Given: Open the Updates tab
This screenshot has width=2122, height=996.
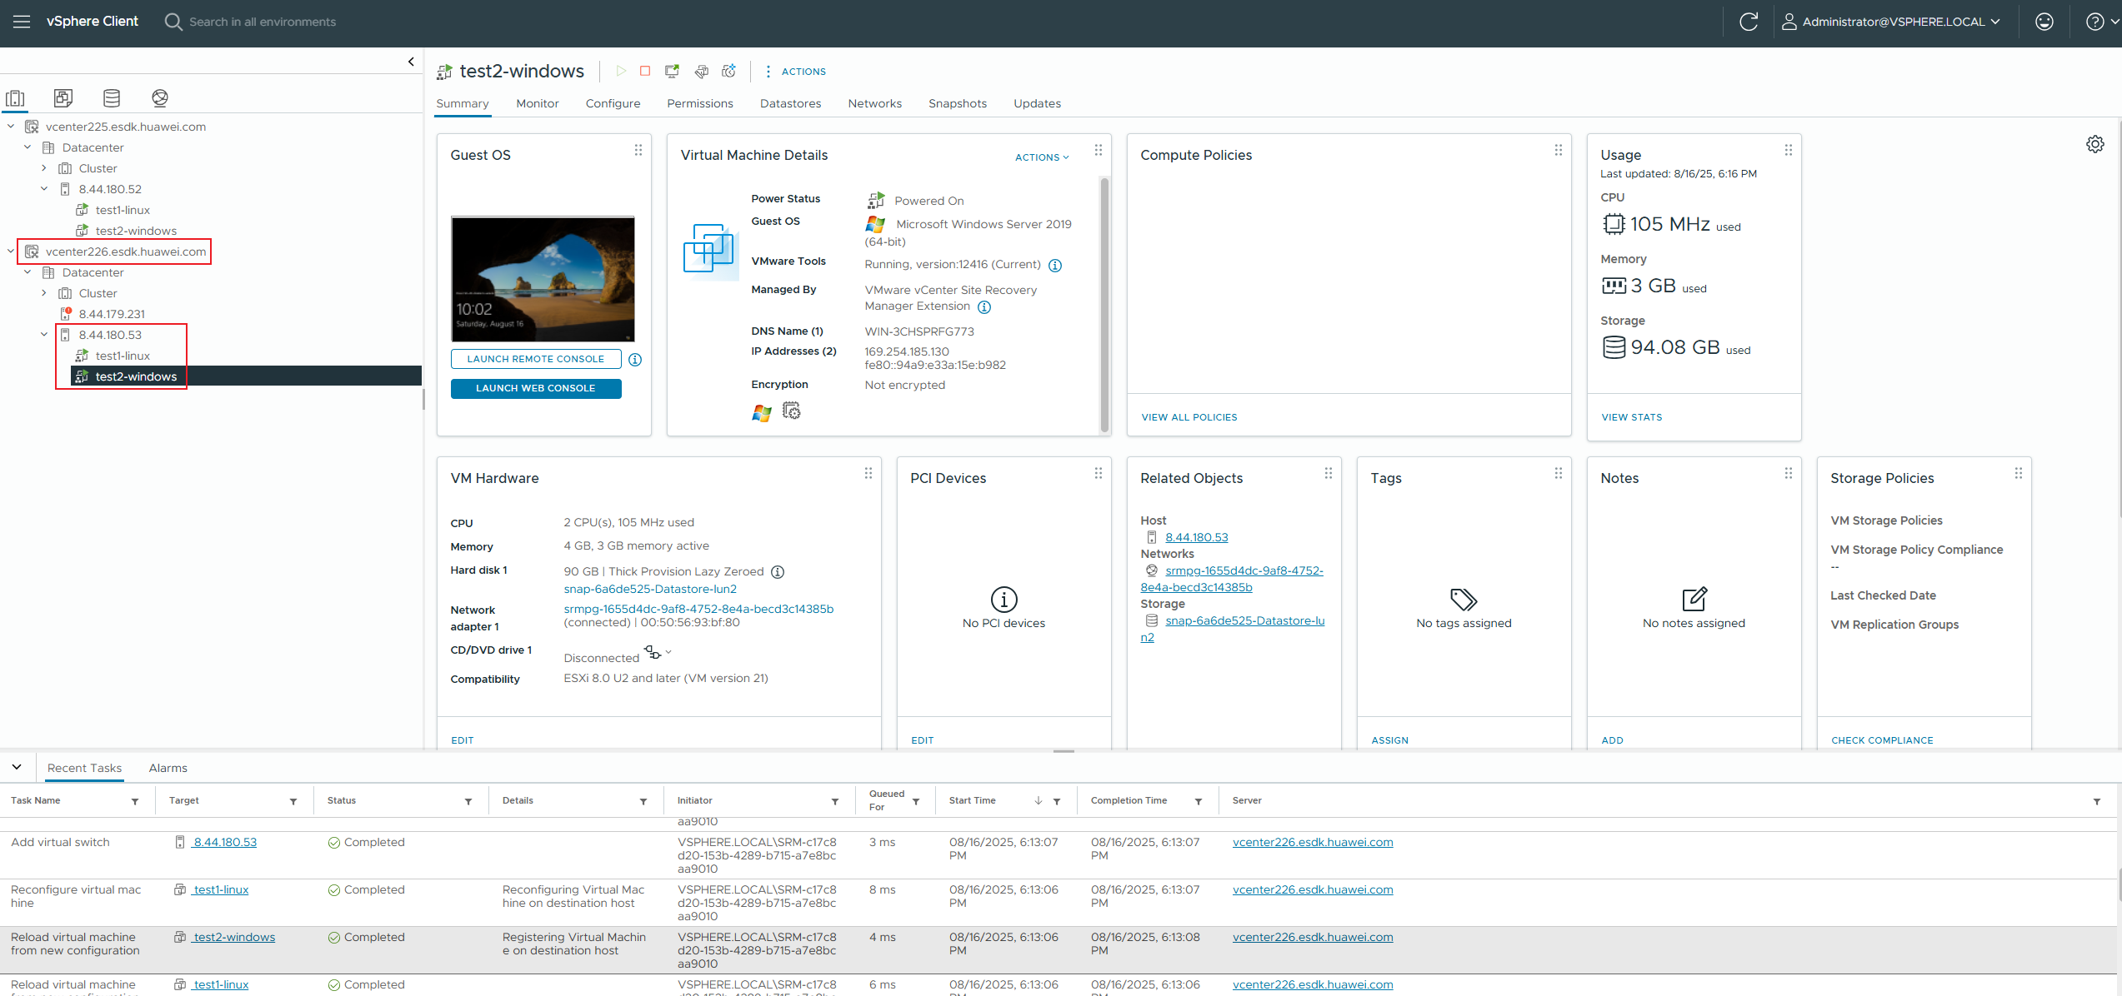Looking at the screenshot, I should click(x=1037, y=103).
